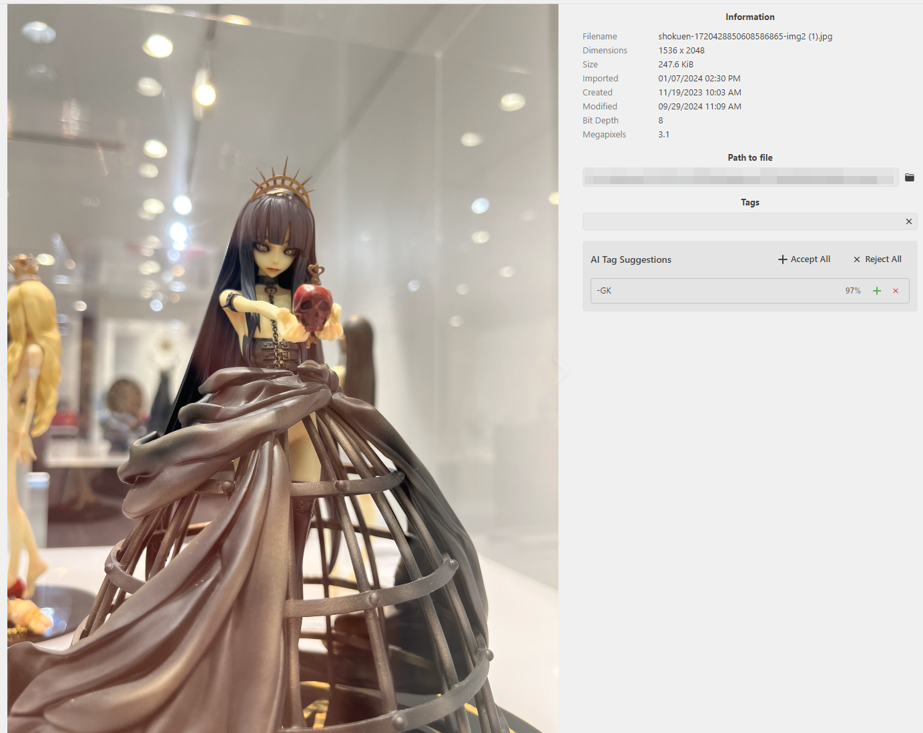Click the Dimensions label
Image resolution: width=923 pixels, height=733 pixels.
[x=605, y=51]
